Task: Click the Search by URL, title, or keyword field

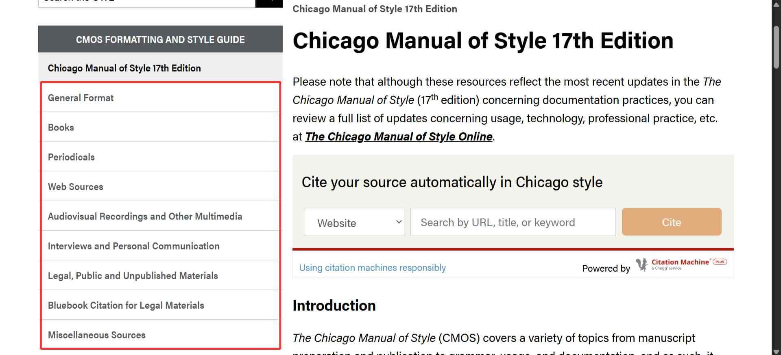Action: pyautogui.click(x=513, y=222)
